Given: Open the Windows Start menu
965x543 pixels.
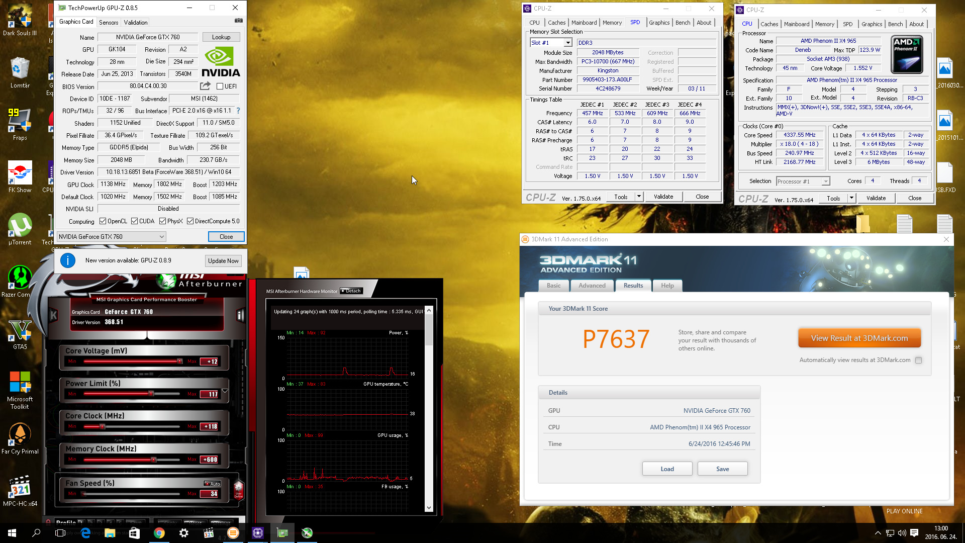Looking at the screenshot, I should coord(12,533).
